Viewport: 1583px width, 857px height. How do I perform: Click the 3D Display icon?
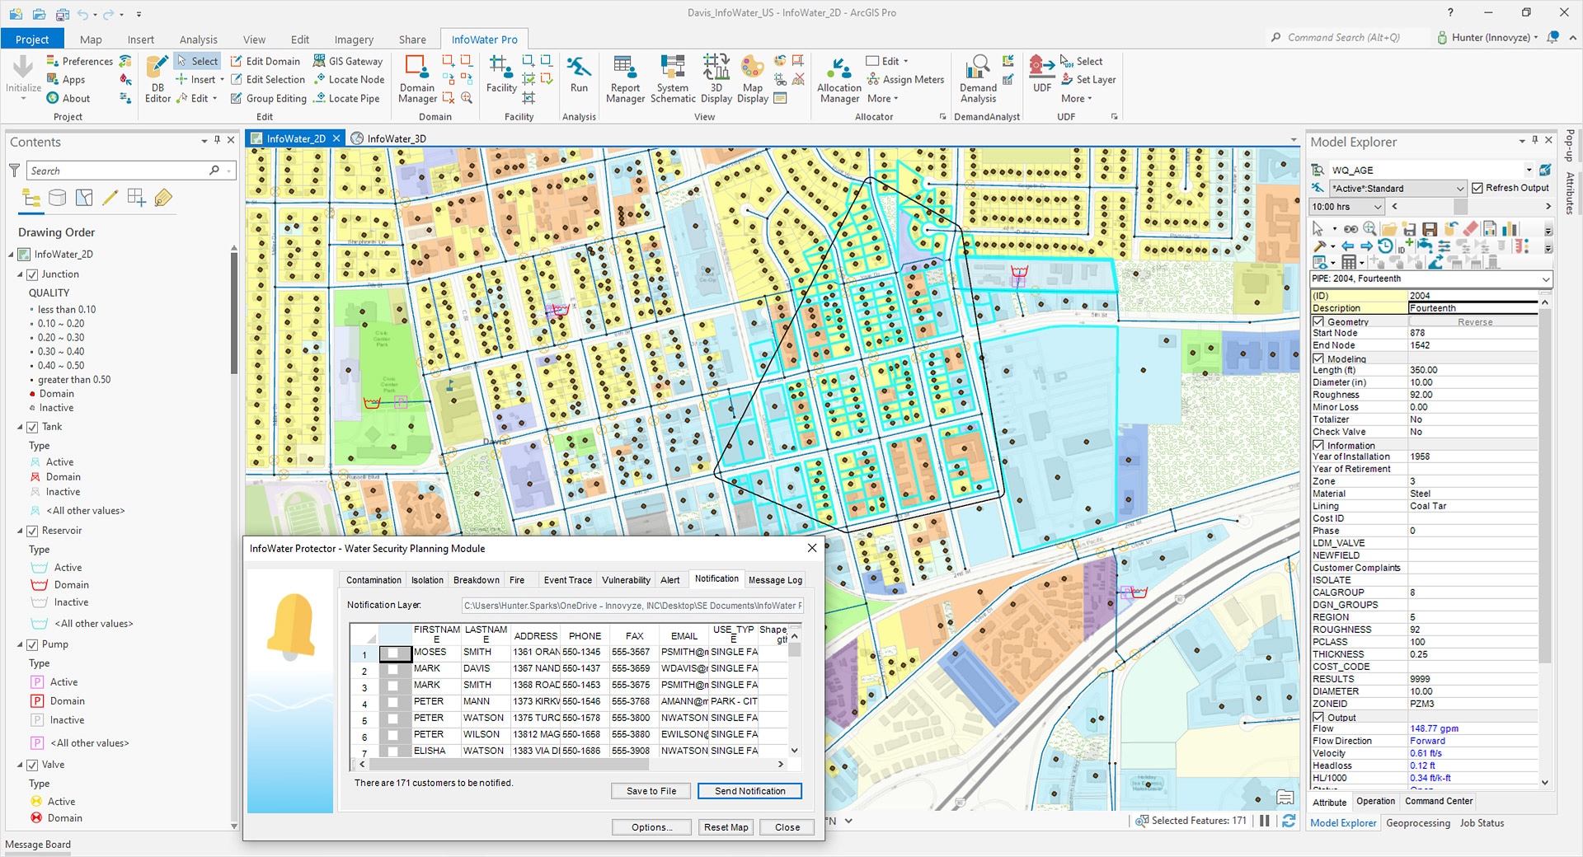pos(716,80)
